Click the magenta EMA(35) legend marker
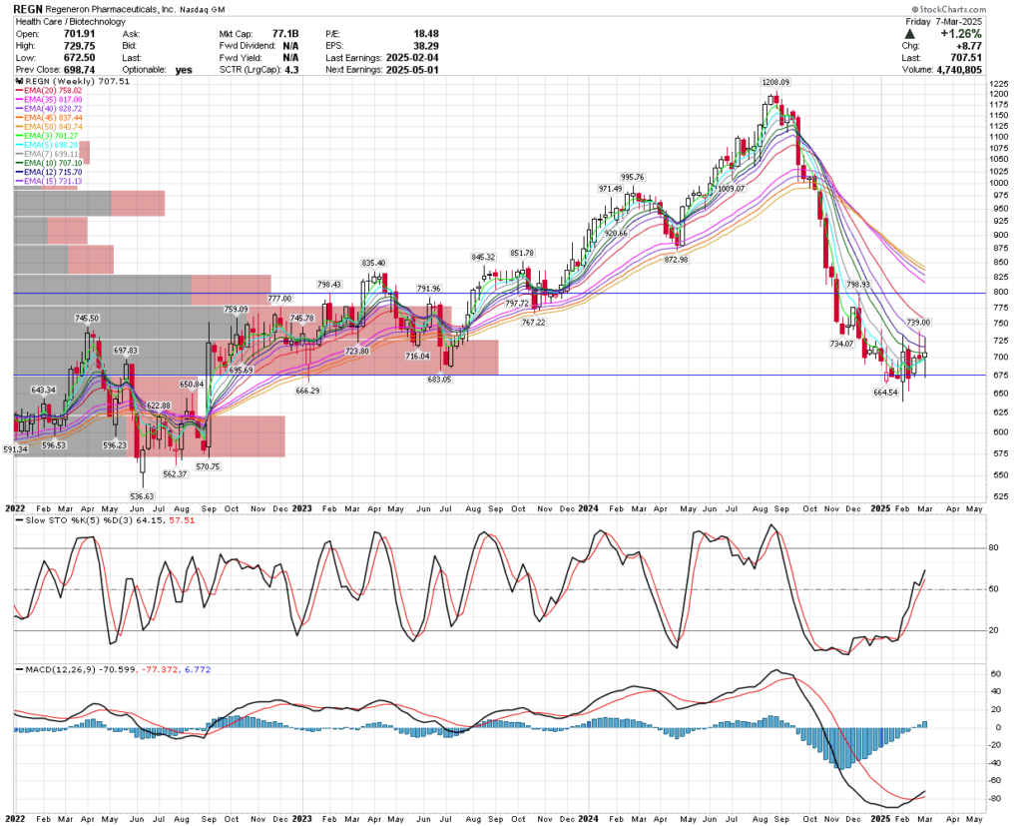Image resolution: width=1022 pixels, height=826 pixels. point(17,100)
